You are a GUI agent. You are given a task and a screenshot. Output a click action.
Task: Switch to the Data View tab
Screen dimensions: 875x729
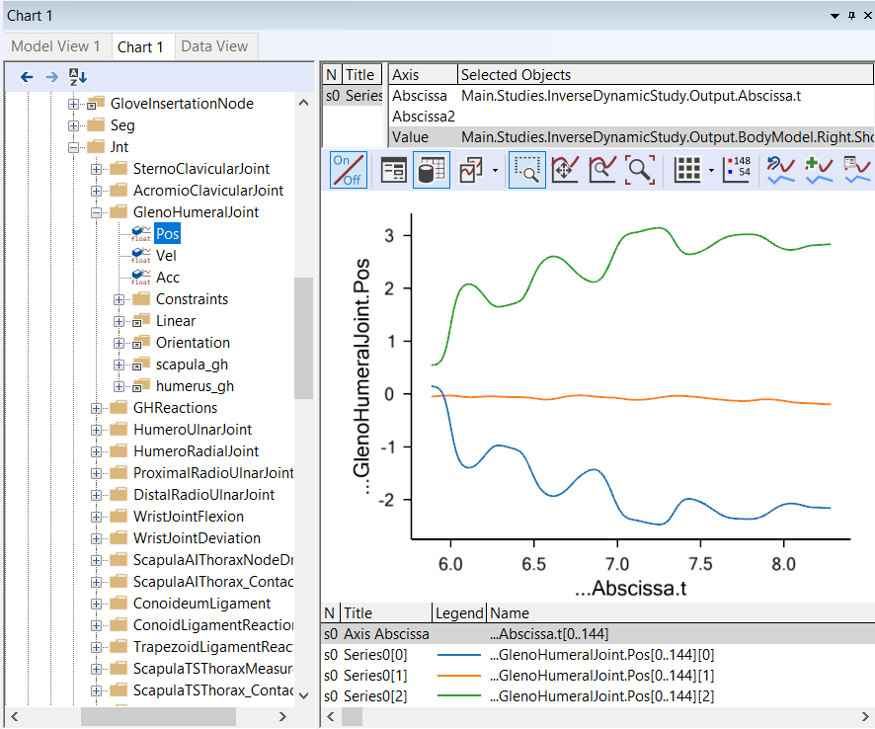pos(215,46)
